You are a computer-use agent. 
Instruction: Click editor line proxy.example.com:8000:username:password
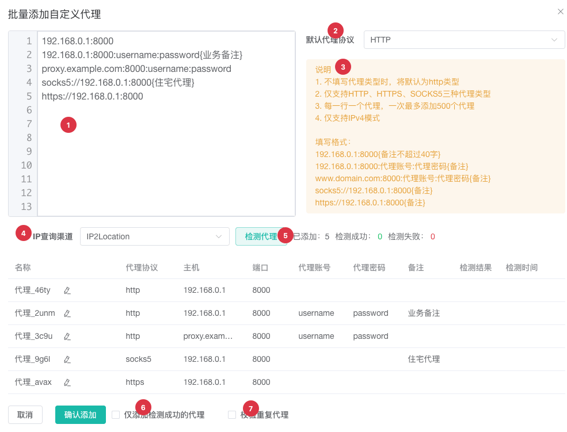coord(136,68)
